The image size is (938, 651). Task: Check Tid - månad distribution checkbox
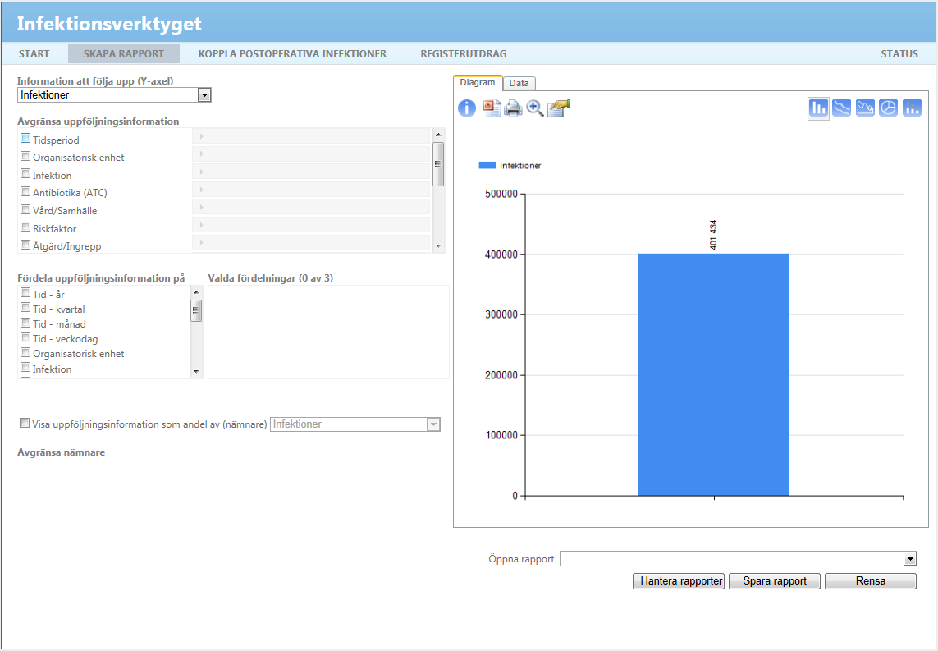click(25, 323)
